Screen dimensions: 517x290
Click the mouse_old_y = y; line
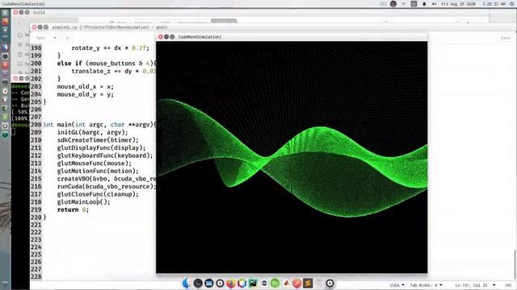pos(85,94)
